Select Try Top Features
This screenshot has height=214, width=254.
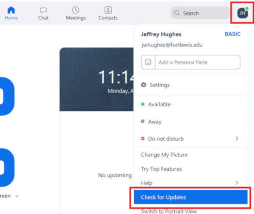pyautogui.click(x=161, y=169)
